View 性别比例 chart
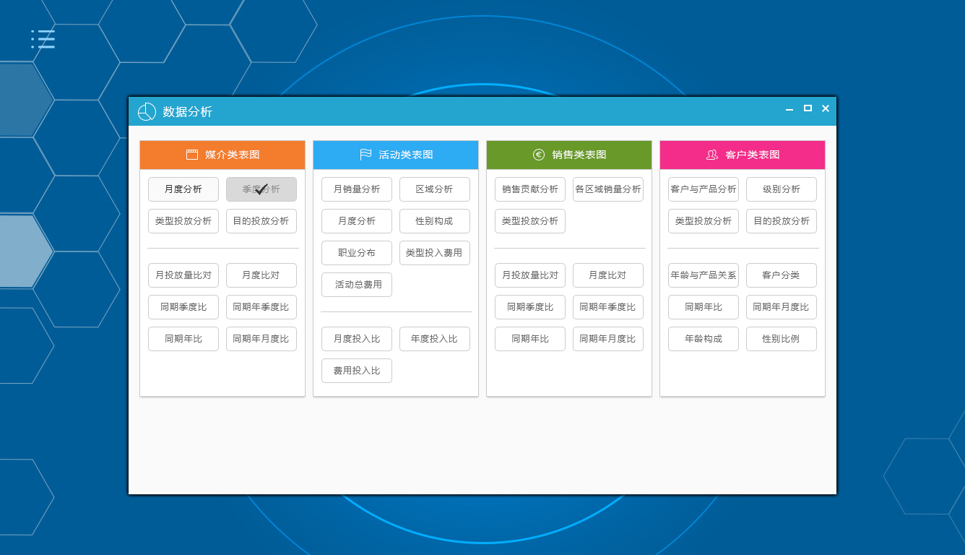Image resolution: width=965 pixels, height=555 pixels. [x=782, y=339]
